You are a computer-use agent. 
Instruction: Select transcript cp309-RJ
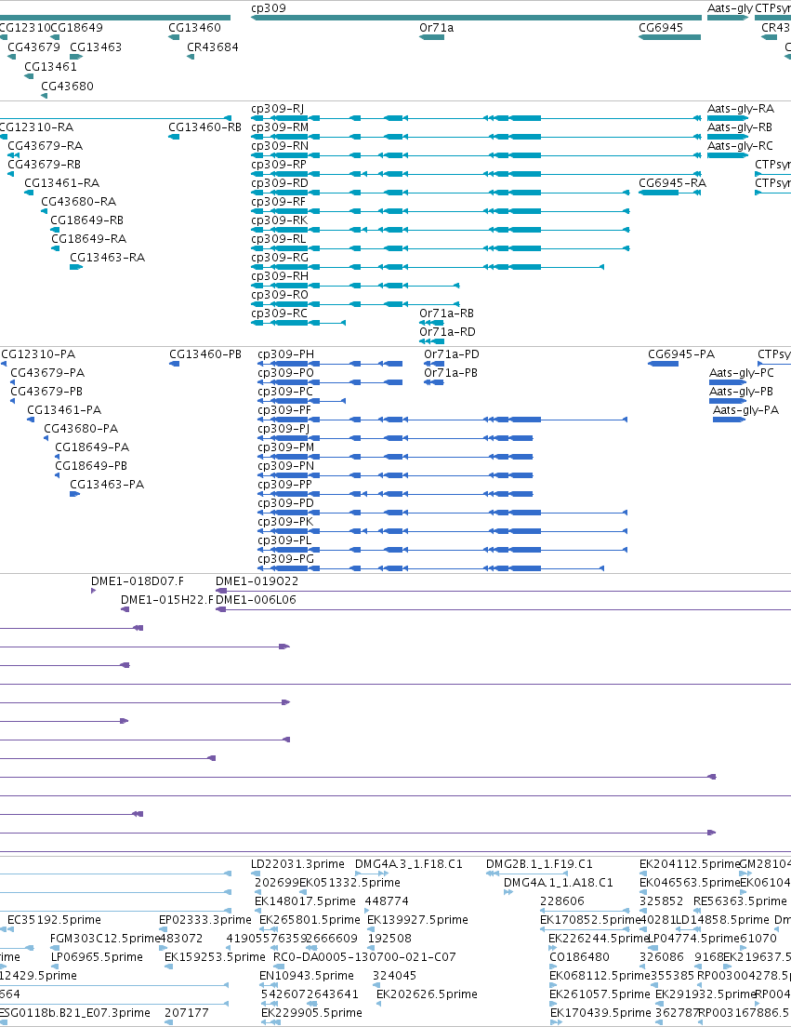click(x=277, y=109)
